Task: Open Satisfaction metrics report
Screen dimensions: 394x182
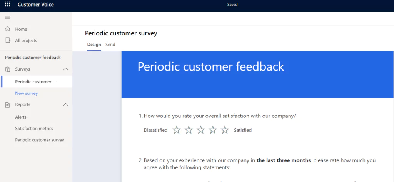Action: (x=34, y=128)
